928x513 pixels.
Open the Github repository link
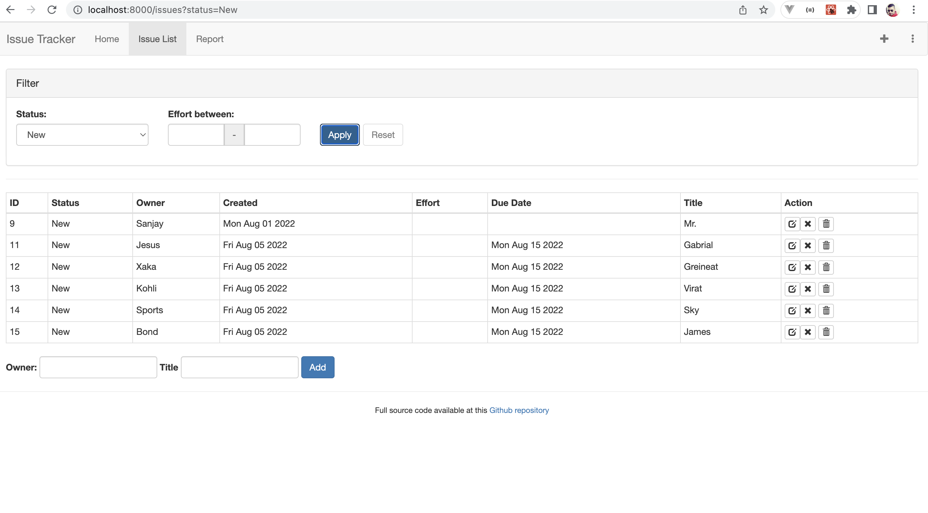[519, 410]
